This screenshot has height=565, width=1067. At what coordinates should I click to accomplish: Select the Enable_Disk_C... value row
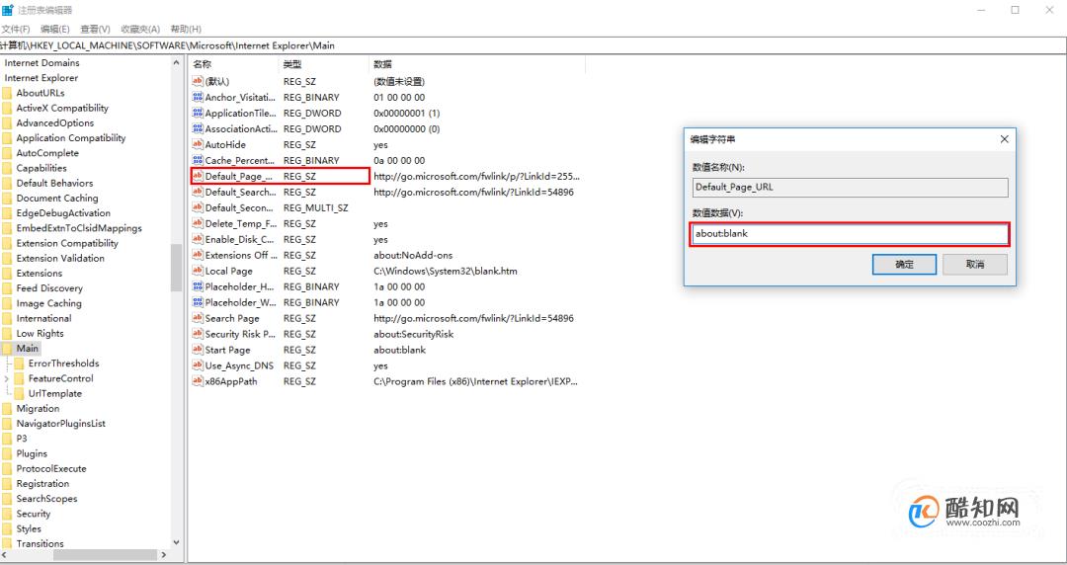click(384, 240)
